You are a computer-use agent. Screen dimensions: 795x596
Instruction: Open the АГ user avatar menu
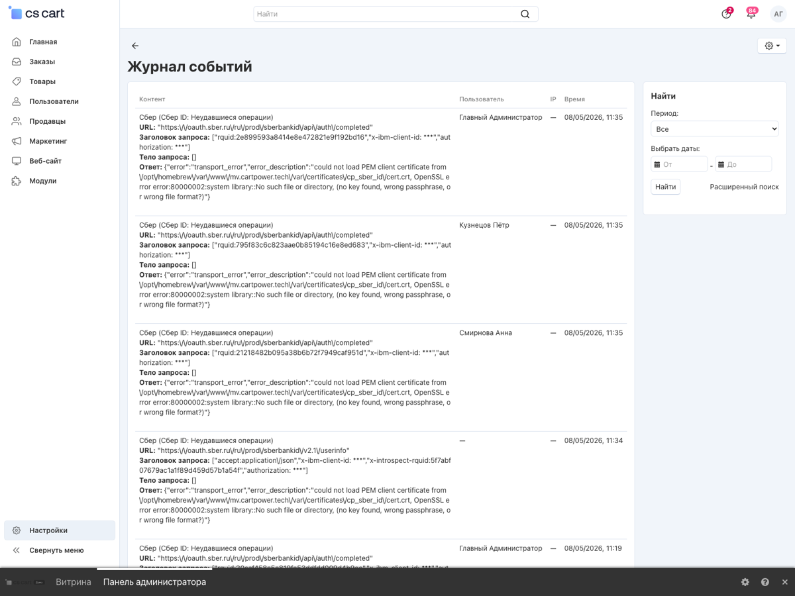(x=778, y=14)
